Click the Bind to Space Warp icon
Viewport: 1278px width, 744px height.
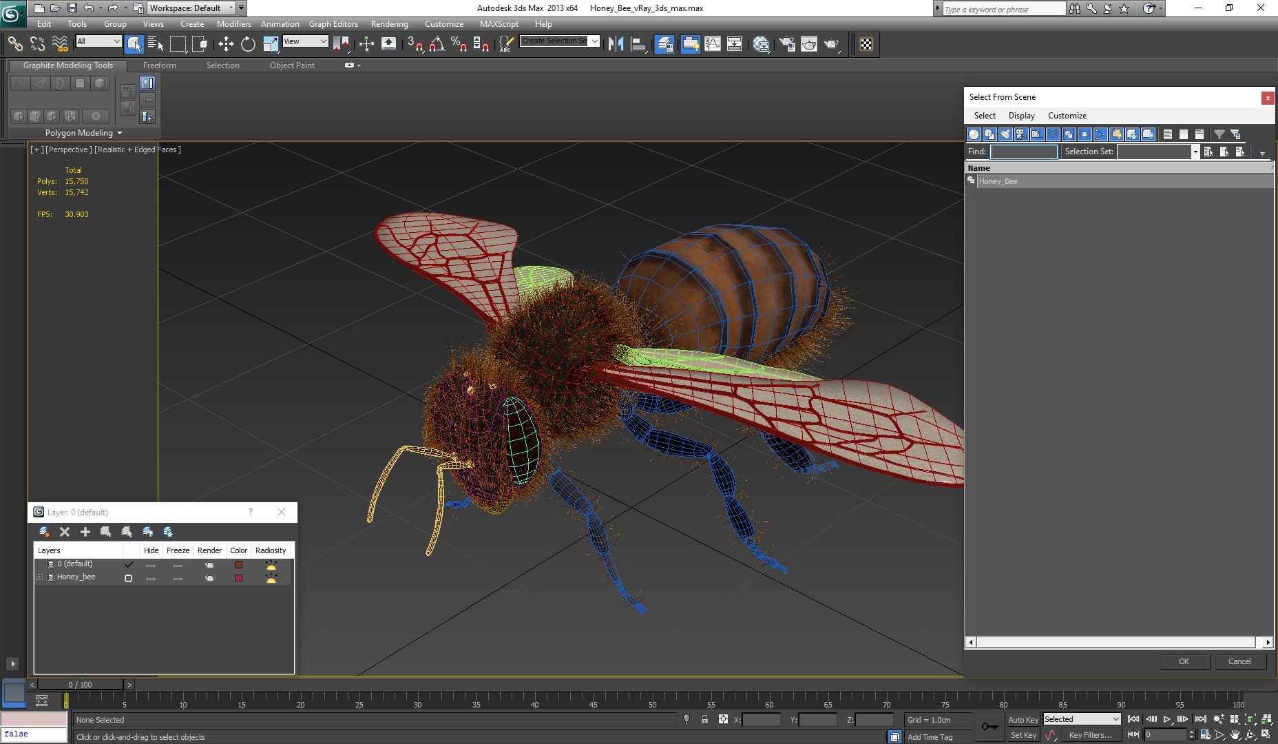(x=60, y=44)
